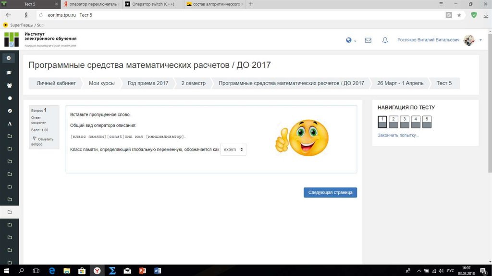Viewport: 492px width, 276px height.
Task: Jump to question 1 in navigation
Action: click(382, 122)
